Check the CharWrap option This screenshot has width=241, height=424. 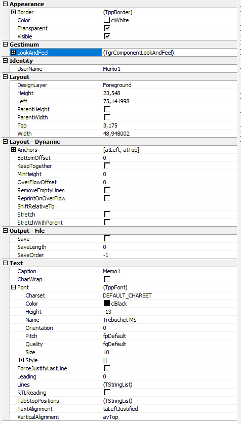point(107,279)
